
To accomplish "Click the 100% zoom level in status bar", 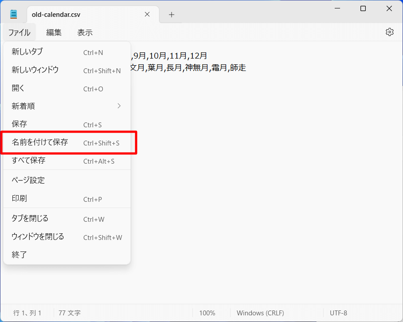I will (207, 313).
